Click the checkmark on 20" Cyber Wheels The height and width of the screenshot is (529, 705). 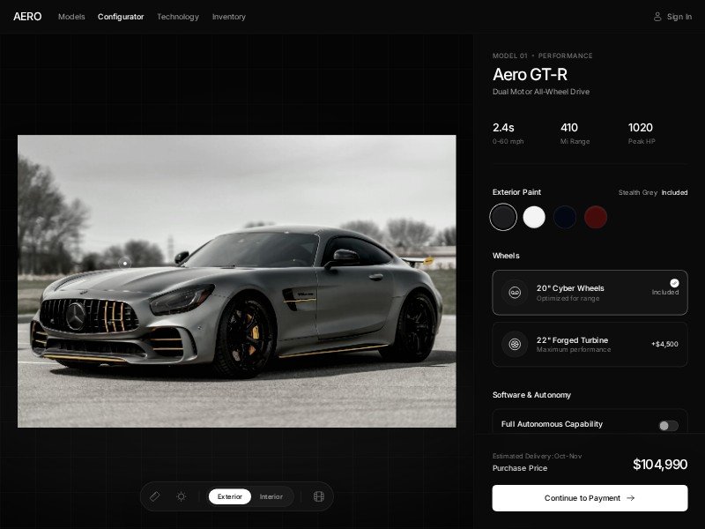pyautogui.click(x=674, y=283)
